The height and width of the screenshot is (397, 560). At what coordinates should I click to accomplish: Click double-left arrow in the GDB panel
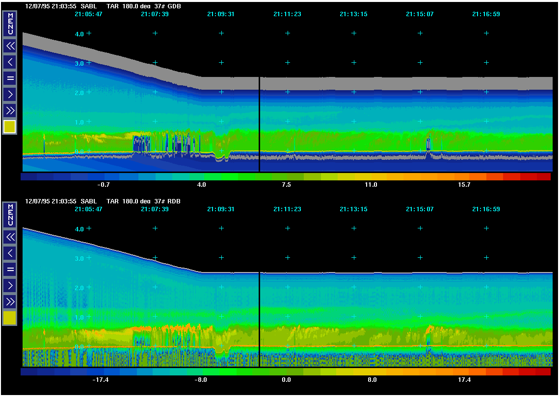(10, 46)
